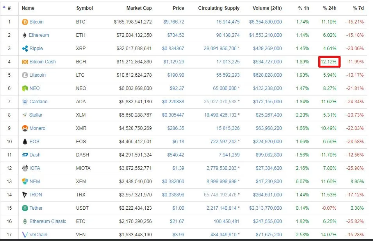Click the Tether logo icon
Image resolution: width=373 pixels, height=241 pixels.
[25, 208]
